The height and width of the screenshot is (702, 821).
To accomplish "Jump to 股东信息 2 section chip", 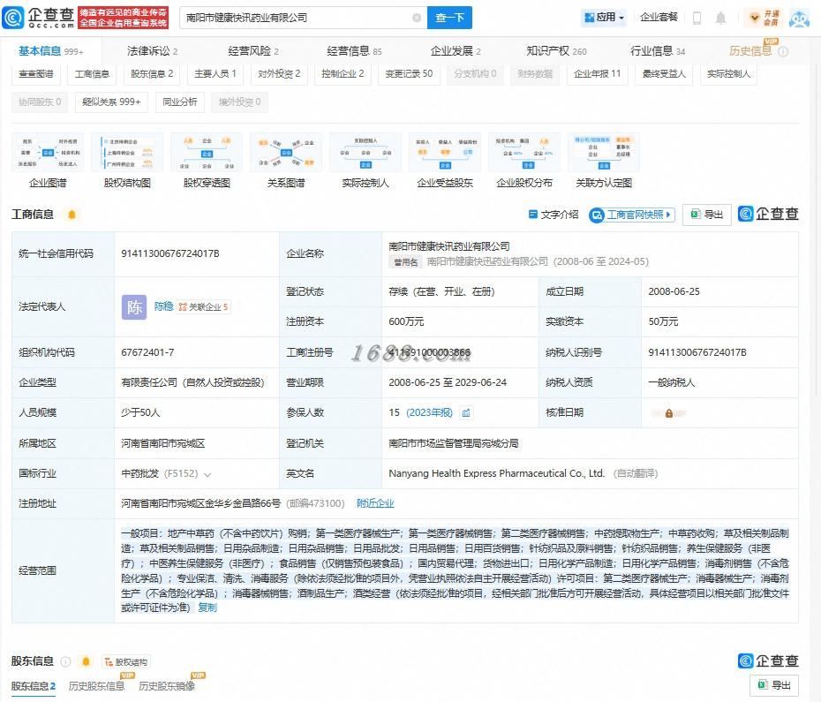I will tap(152, 74).
